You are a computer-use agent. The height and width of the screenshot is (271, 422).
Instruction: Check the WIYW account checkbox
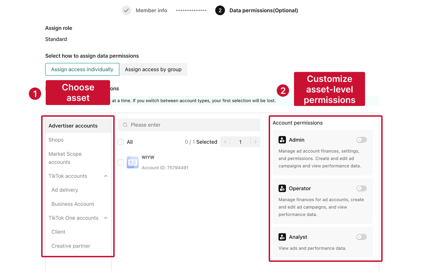[121, 162]
